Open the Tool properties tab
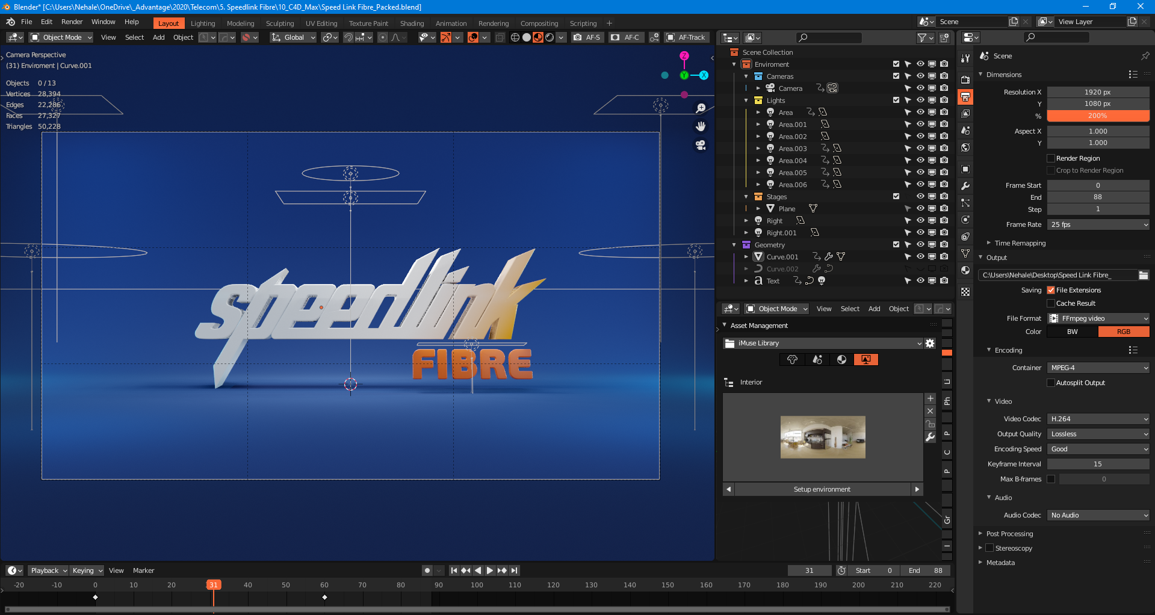The height and width of the screenshot is (615, 1155). pyautogui.click(x=965, y=58)
